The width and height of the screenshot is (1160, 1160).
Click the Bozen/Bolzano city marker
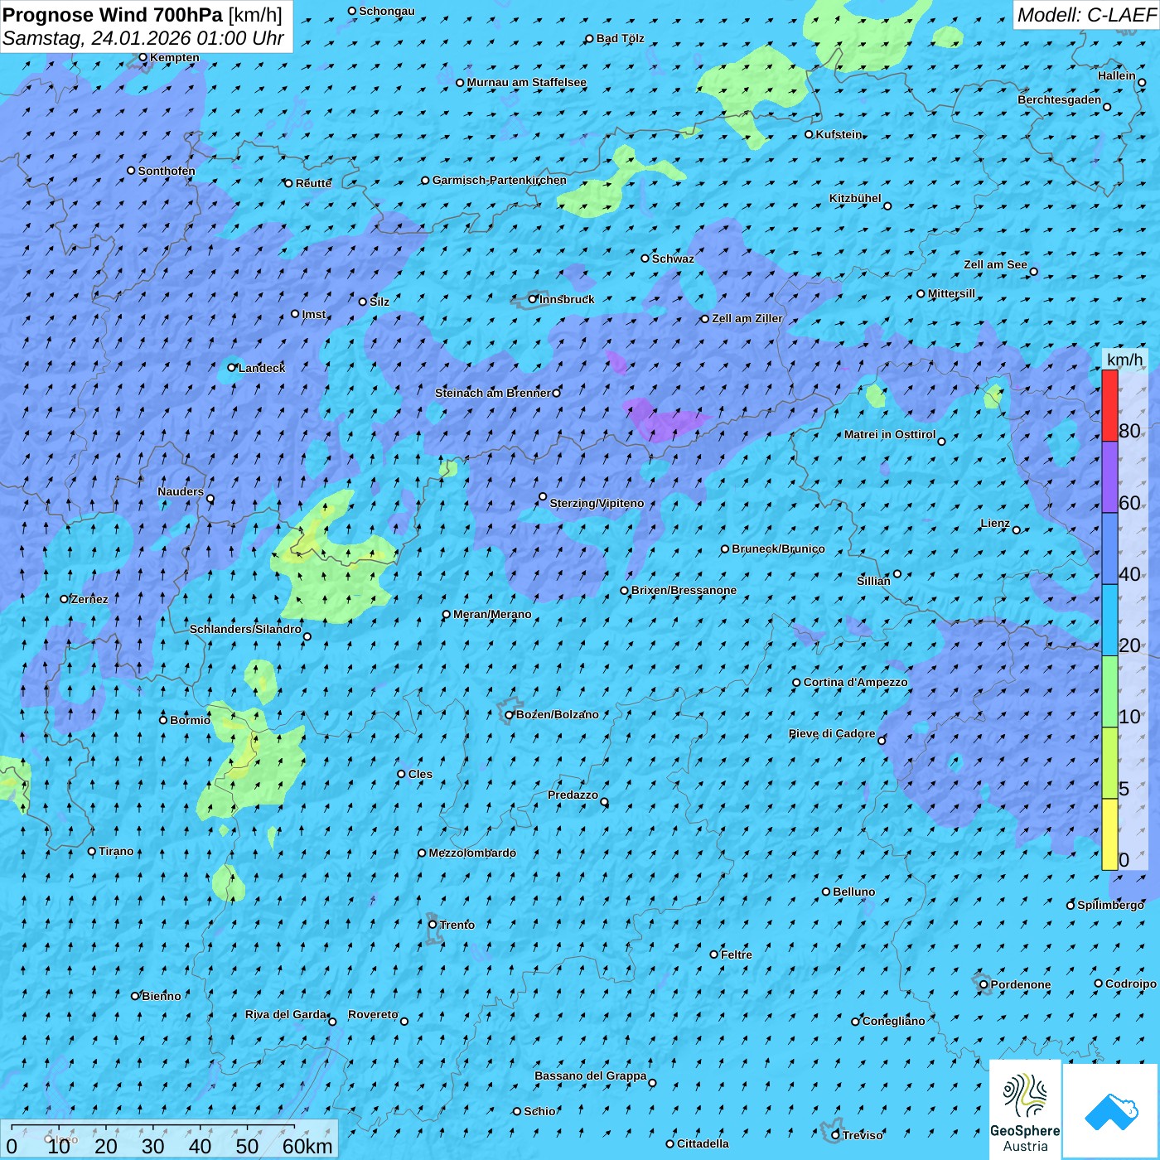coord(509,715)
